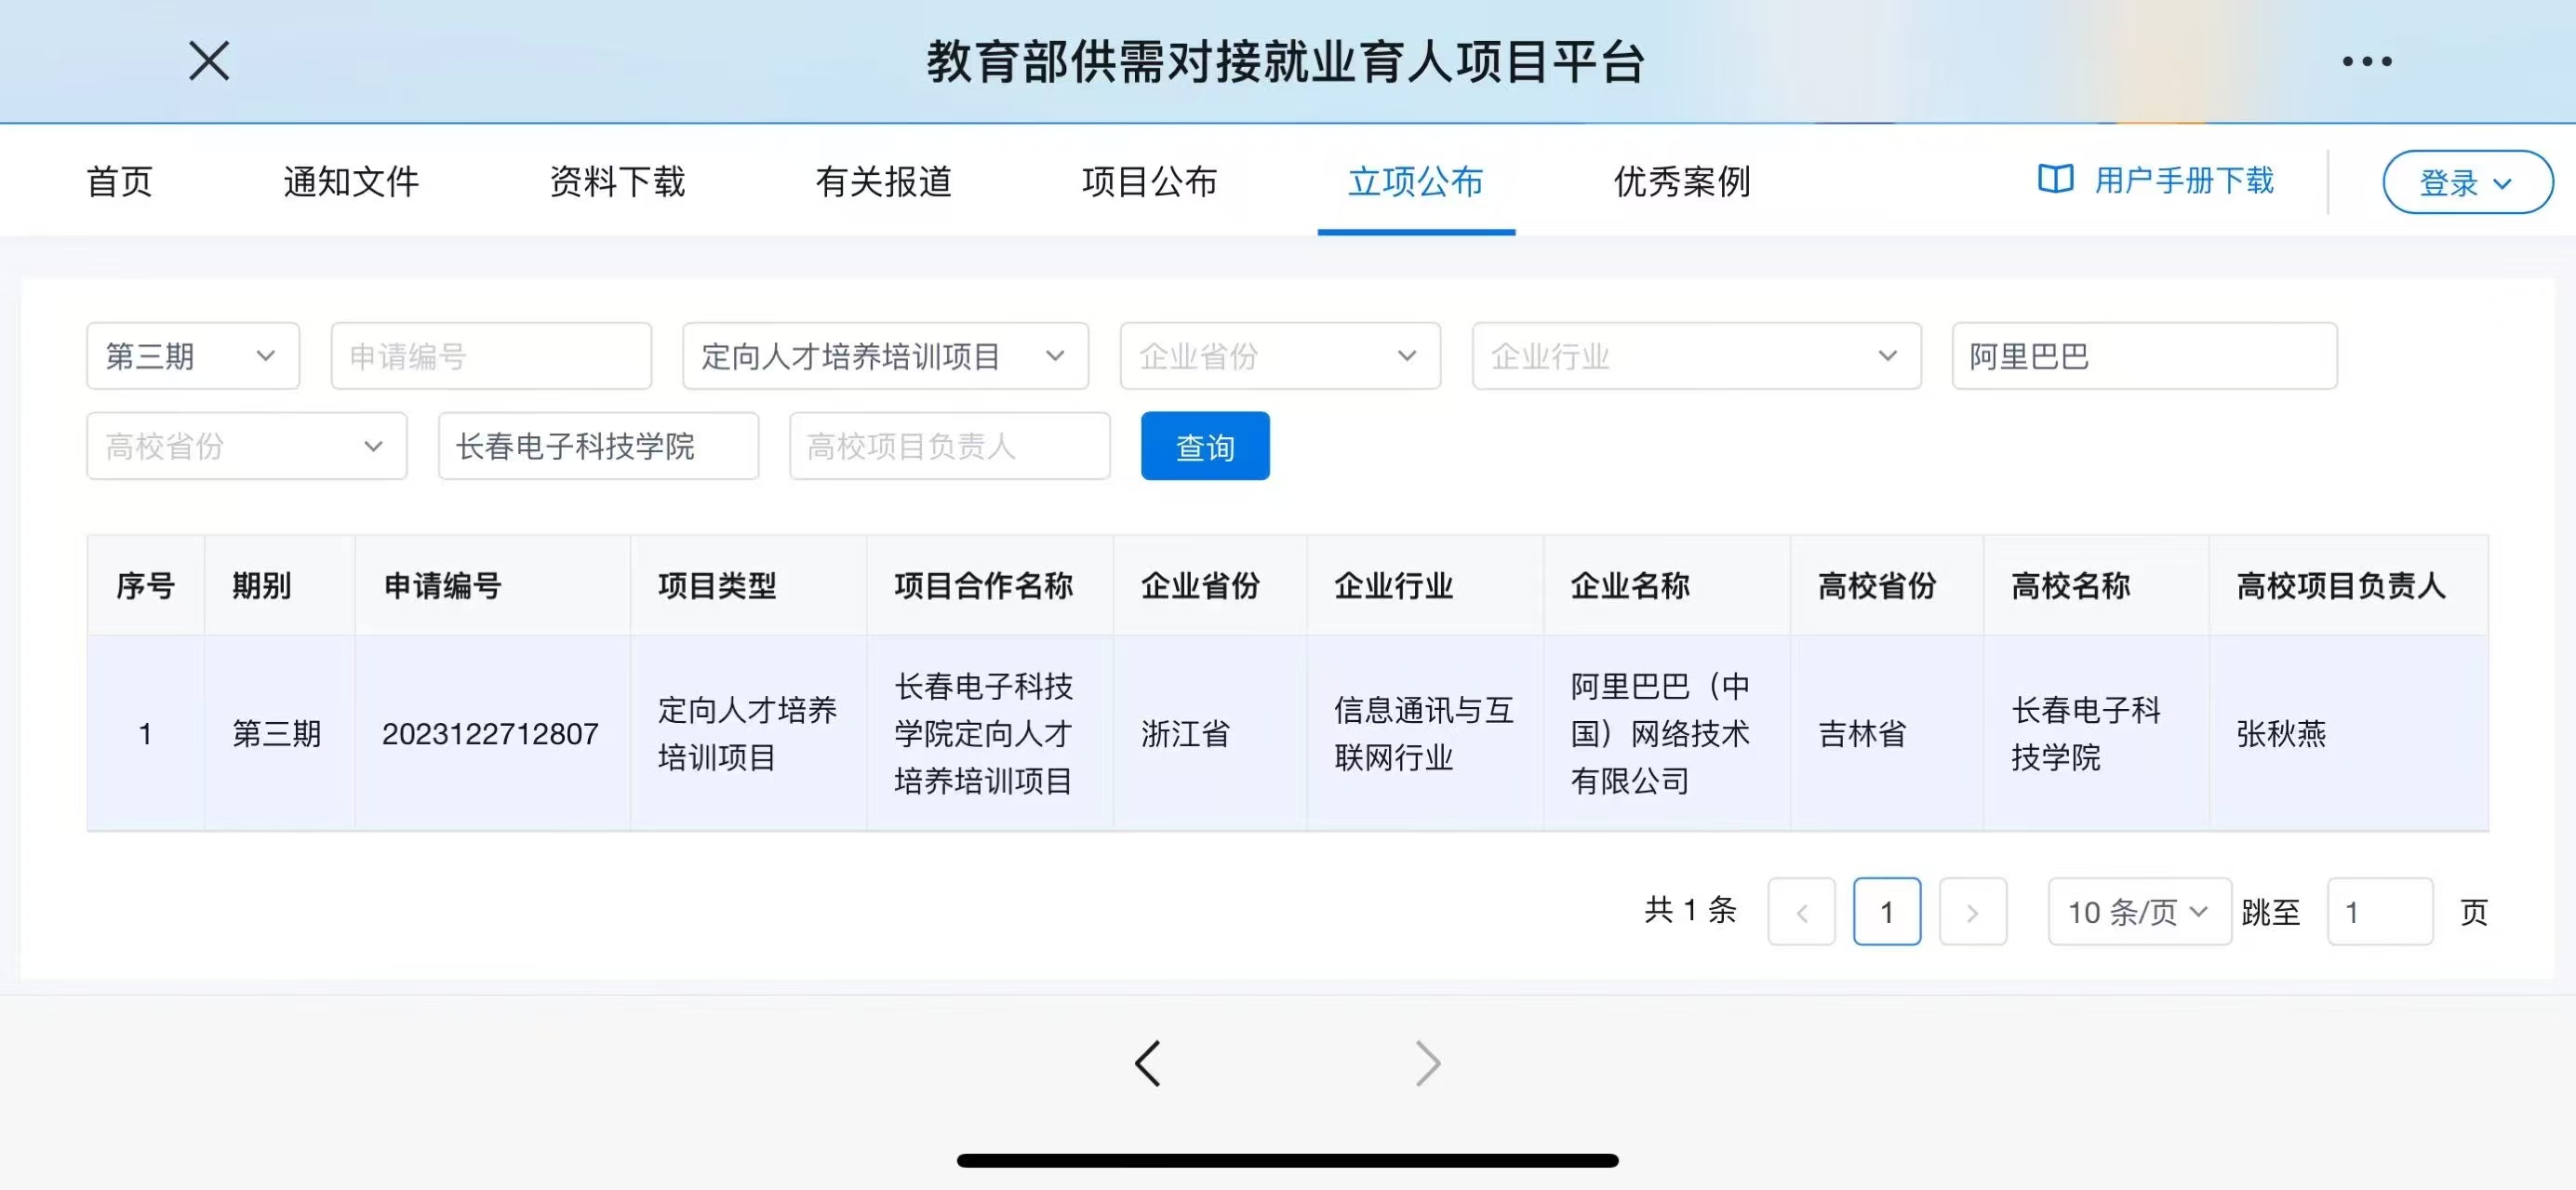Switch to 有关报道 tab

(883, 181)
